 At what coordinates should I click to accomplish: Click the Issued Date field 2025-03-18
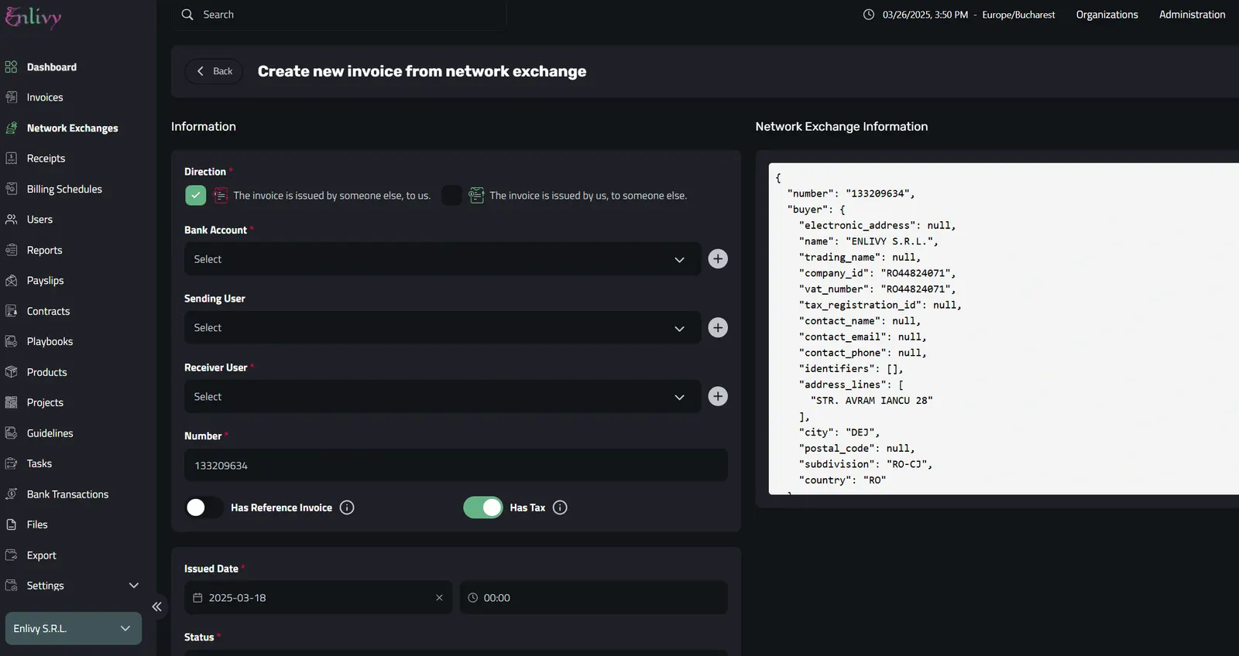click(x=318, y=598)
